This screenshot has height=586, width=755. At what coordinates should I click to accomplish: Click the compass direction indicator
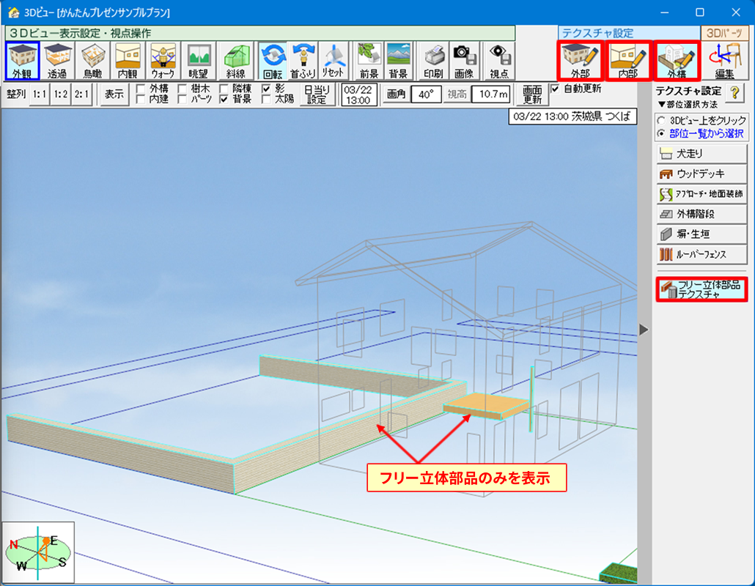click(39, 552)
